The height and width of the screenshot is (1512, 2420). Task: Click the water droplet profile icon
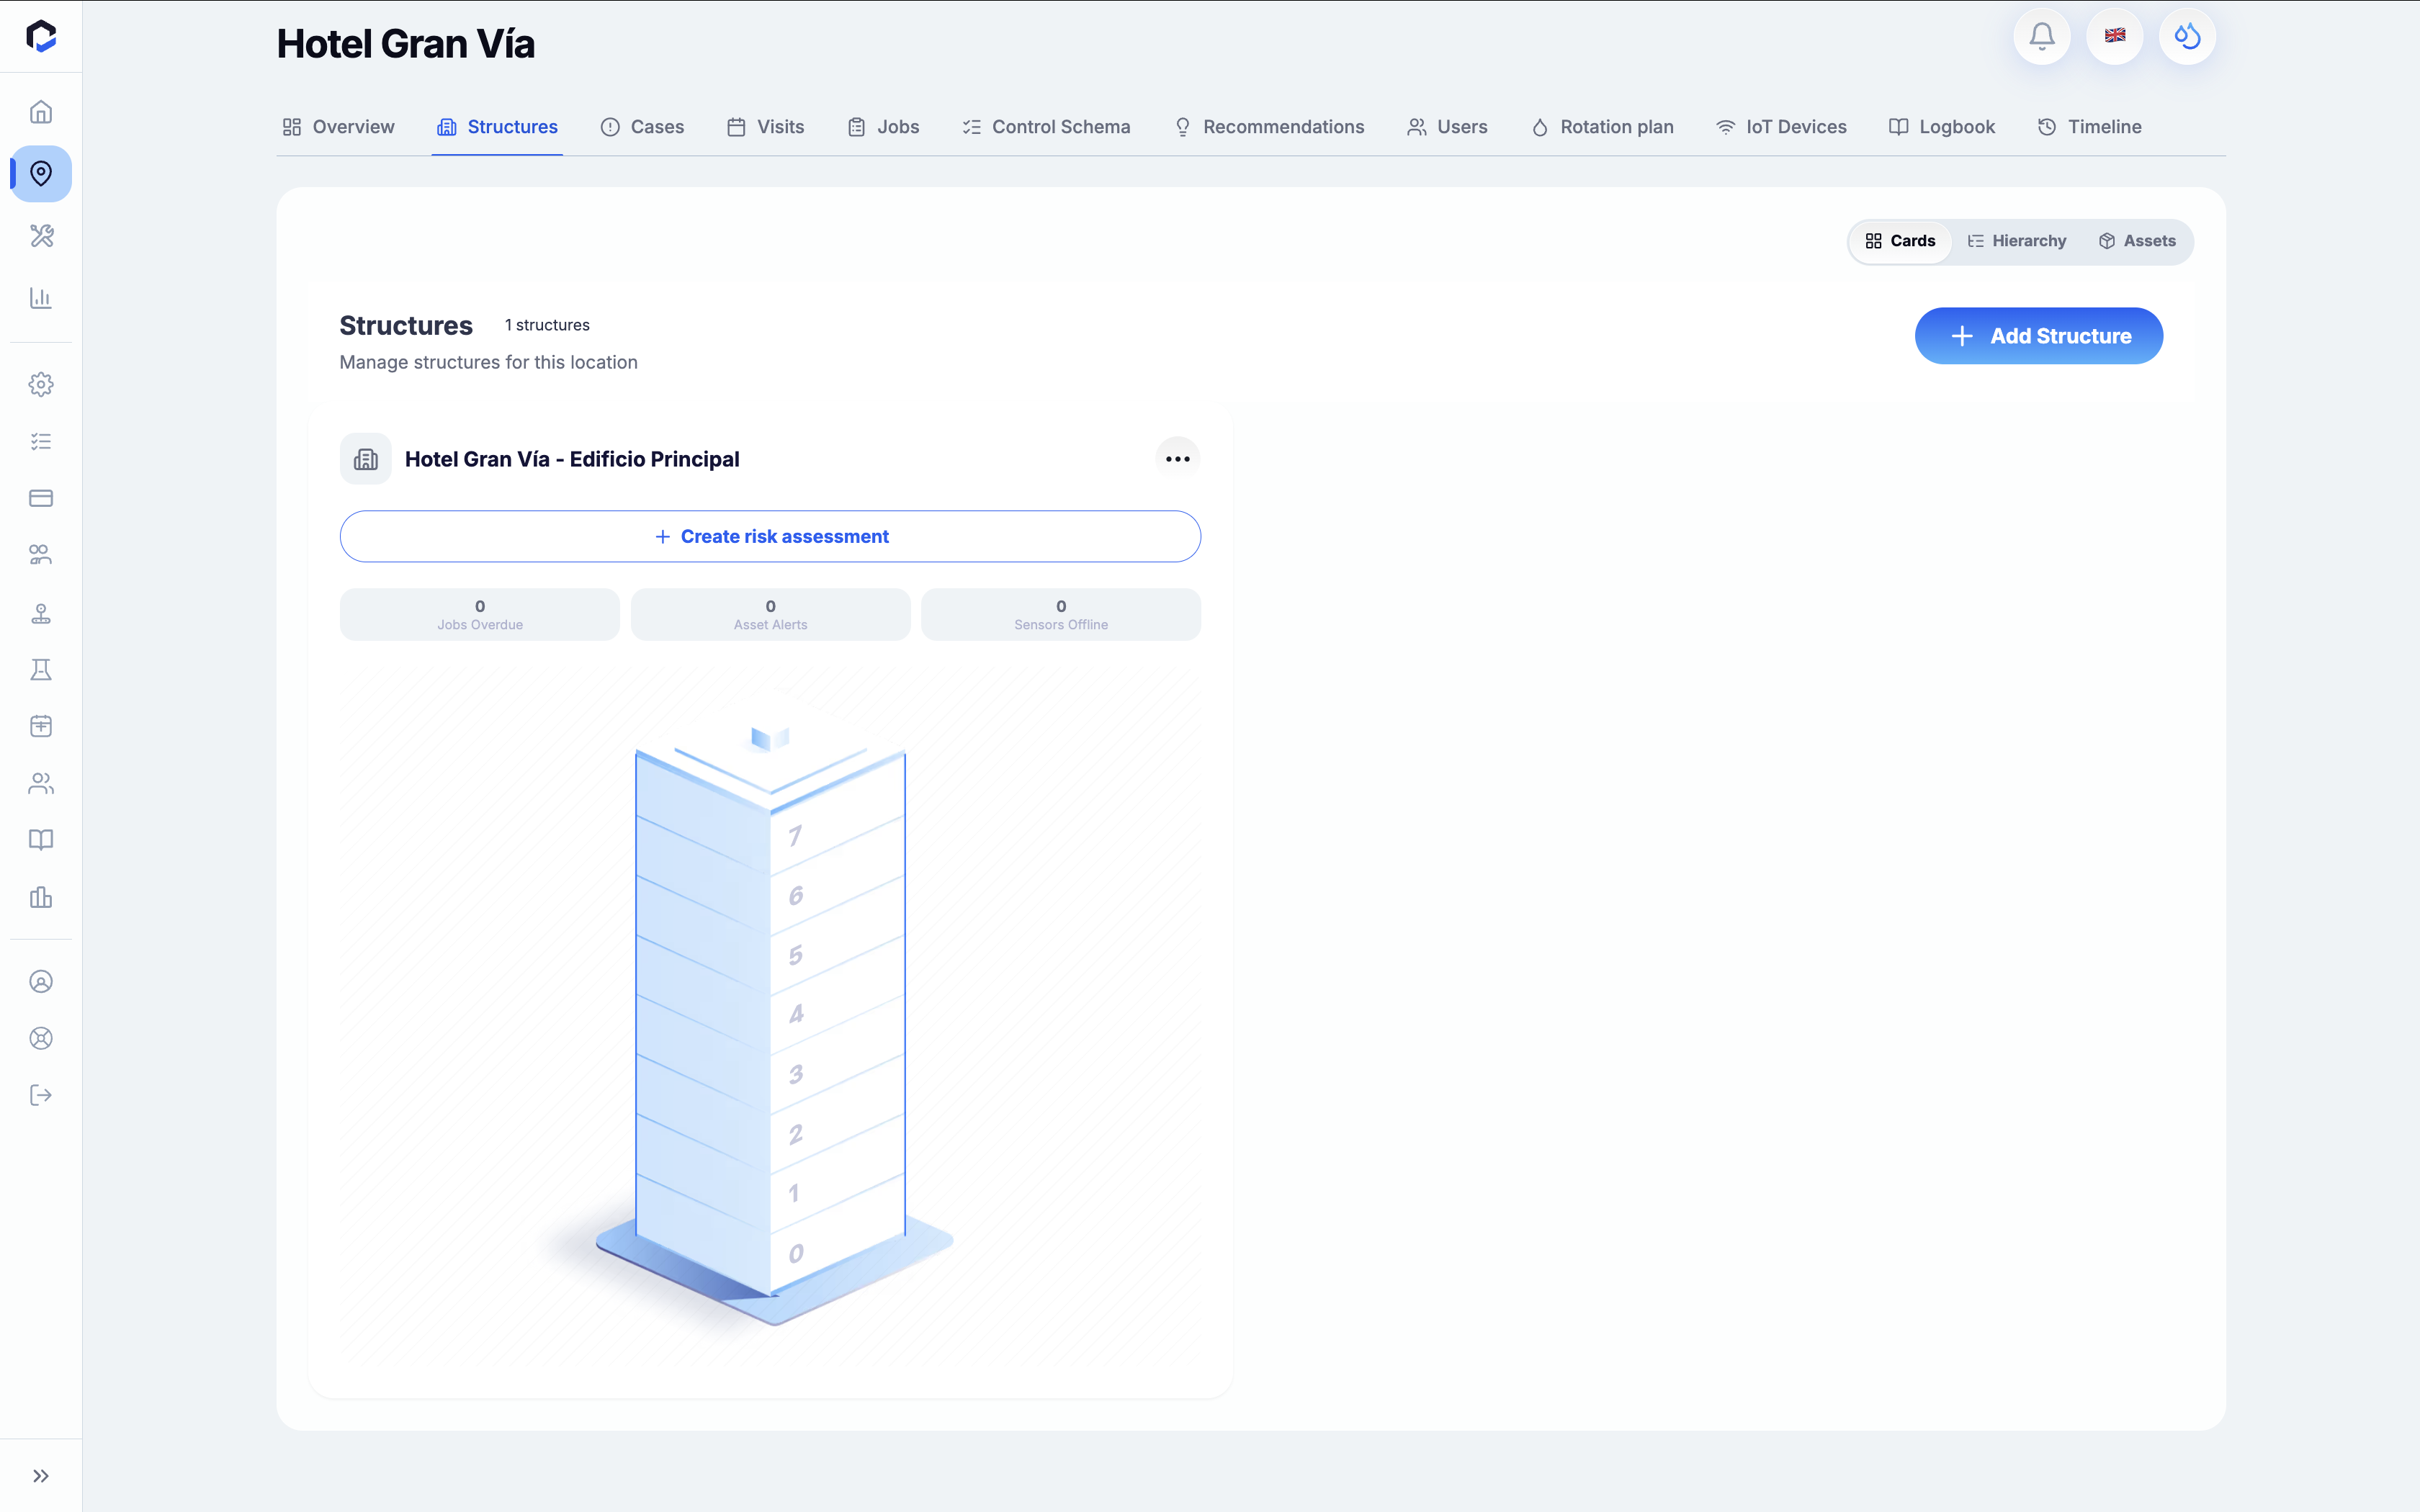click(x=2188, y=36)
